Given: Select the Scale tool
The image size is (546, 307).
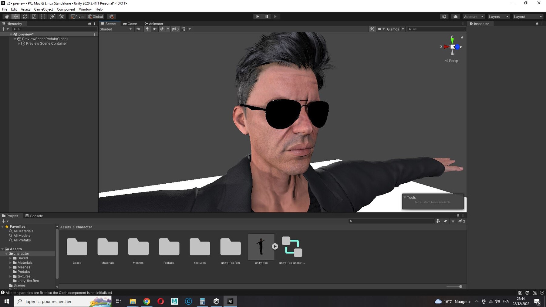Looking at the screenshot, I should point(34,16).
